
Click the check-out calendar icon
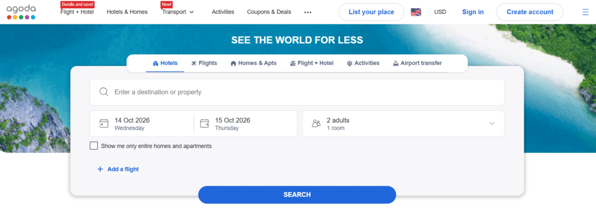click(204, 124)
